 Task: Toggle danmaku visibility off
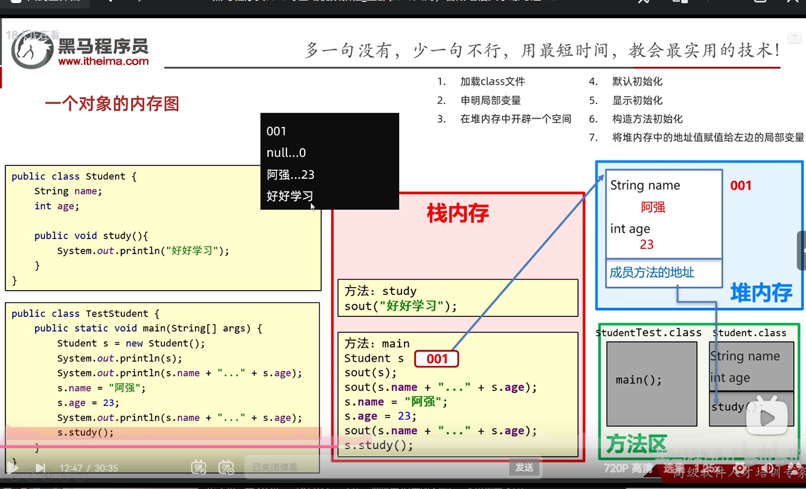coord(199,467)
